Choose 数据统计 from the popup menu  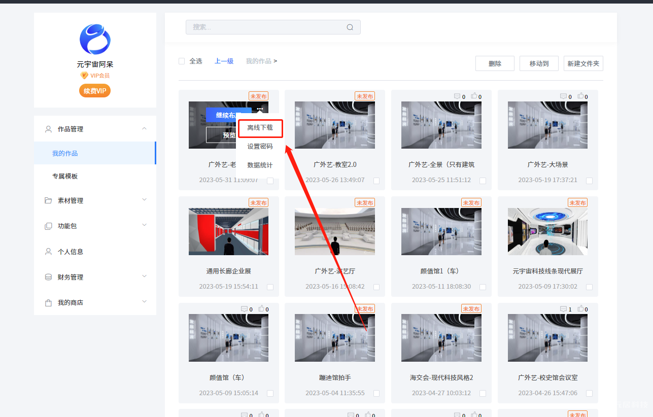pos(260,165)
